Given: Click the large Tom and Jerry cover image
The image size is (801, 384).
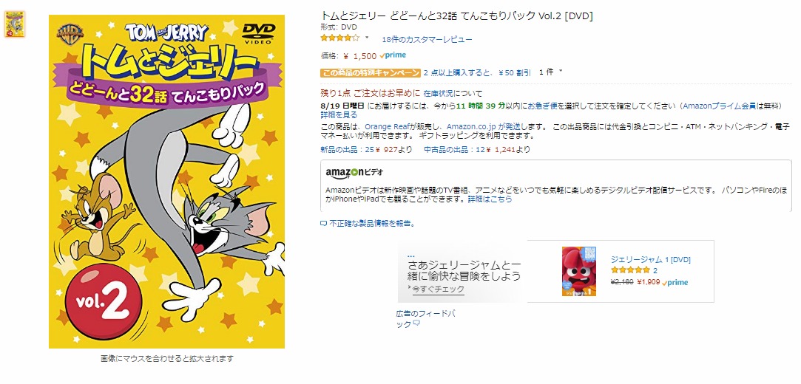Looking at the screenshot, I should click(166, 182).
